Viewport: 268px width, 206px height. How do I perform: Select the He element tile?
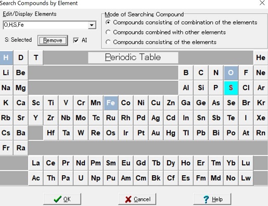pos(261,57)
